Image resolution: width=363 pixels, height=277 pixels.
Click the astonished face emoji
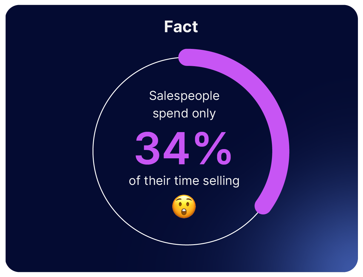(184, 206)
